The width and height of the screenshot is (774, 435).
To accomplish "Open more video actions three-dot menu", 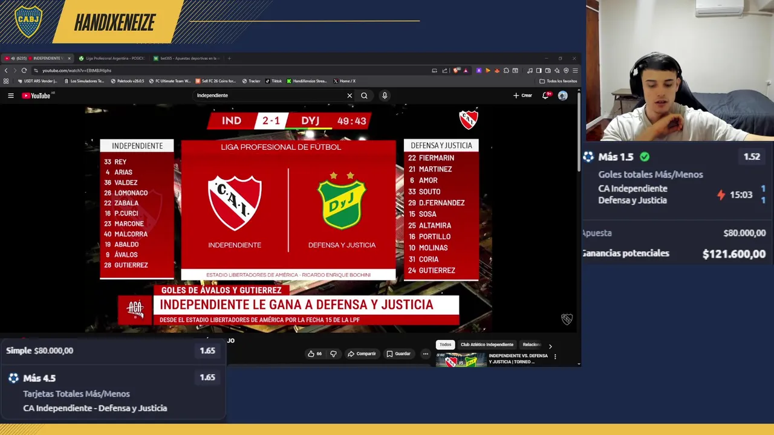I will pyautogui.click(x=426, y=353).
